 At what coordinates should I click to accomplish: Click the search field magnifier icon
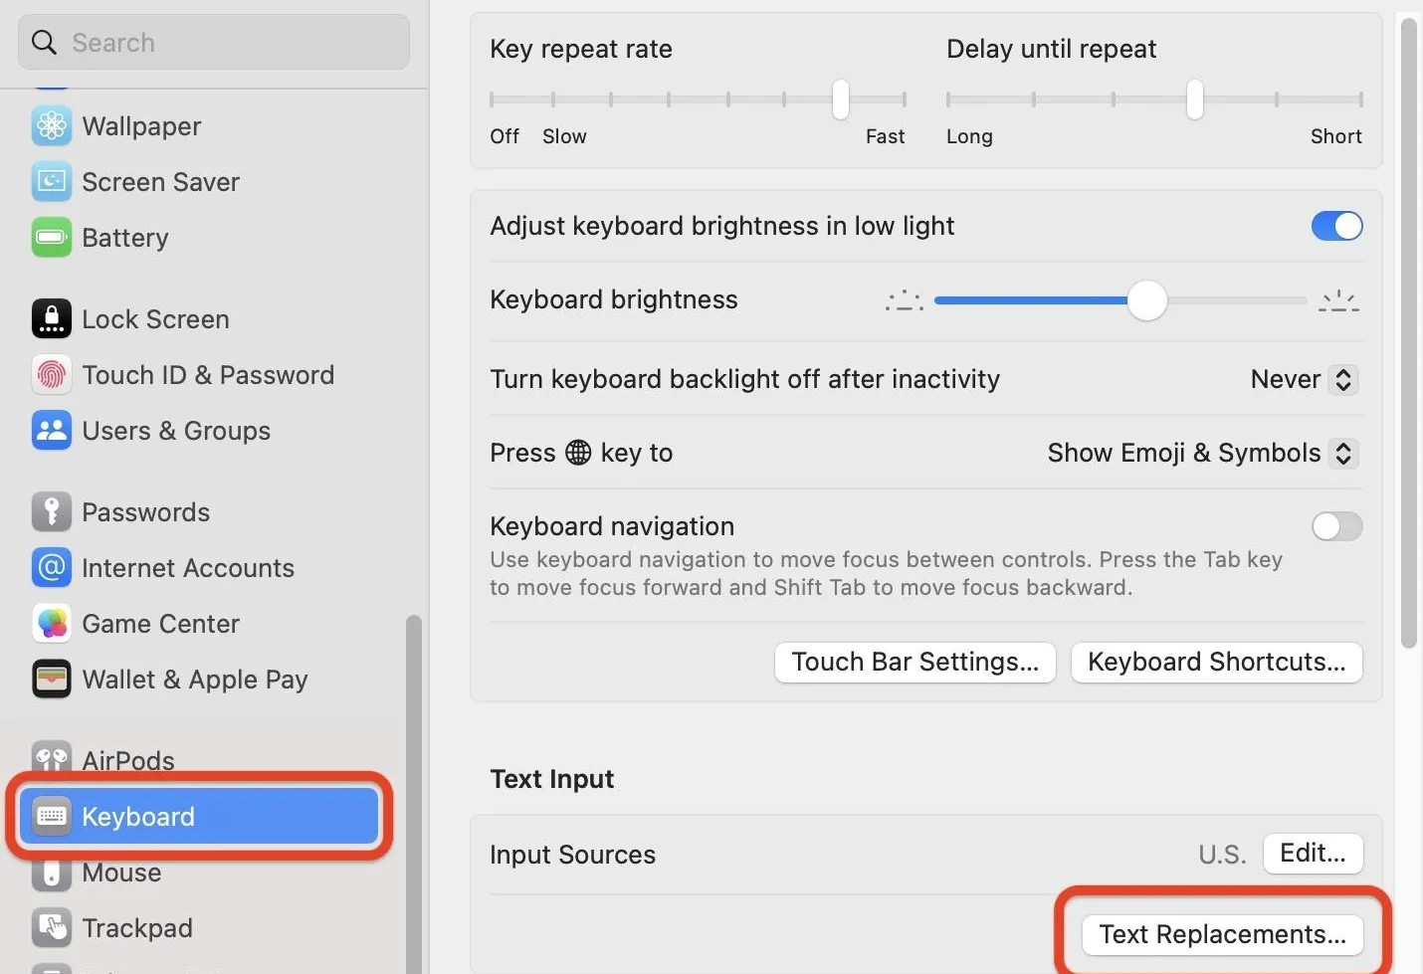click(44, 42)
